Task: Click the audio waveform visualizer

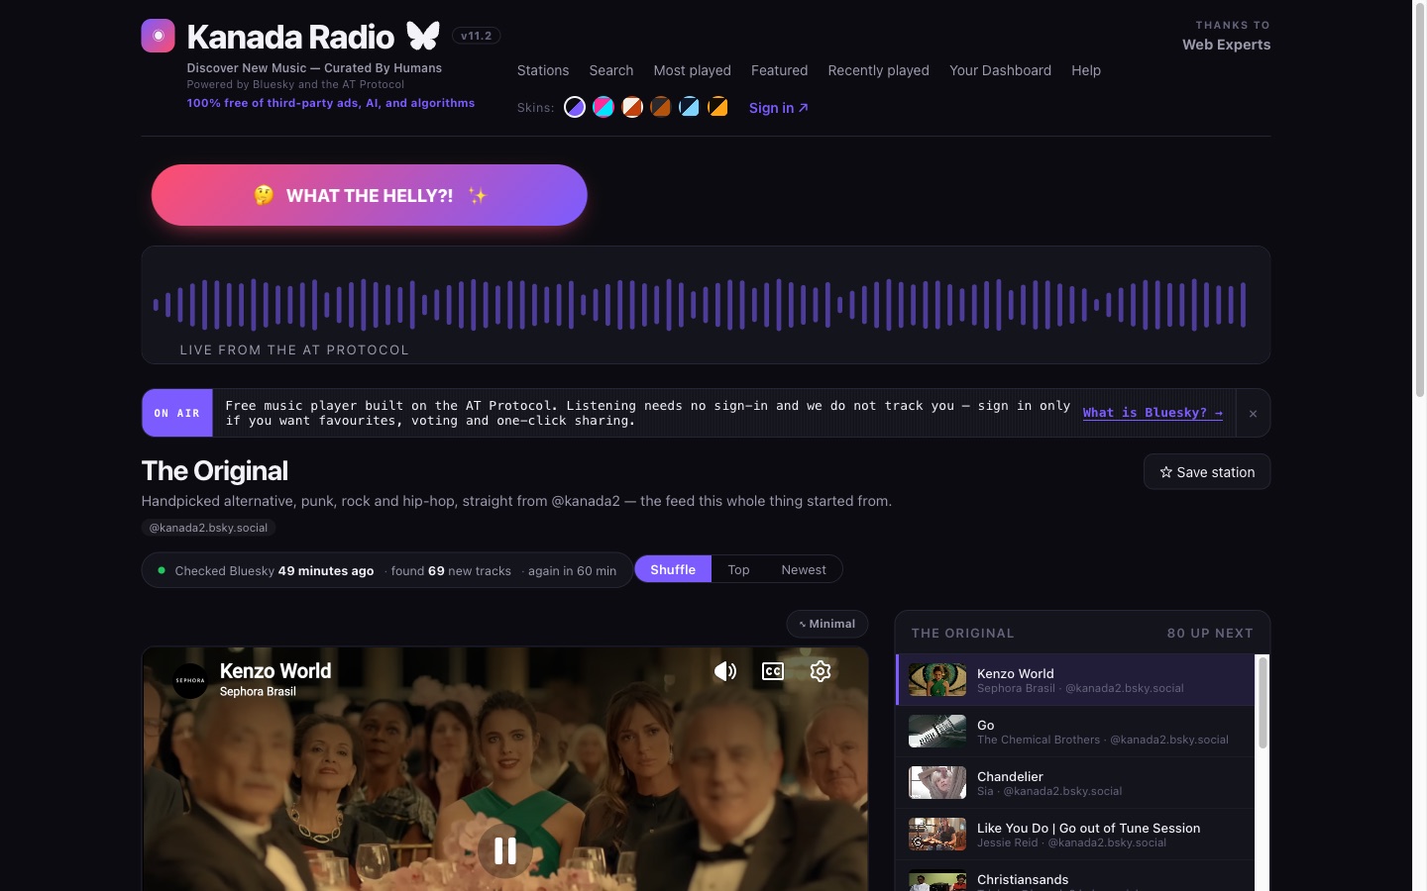Action: click(706, 304)
